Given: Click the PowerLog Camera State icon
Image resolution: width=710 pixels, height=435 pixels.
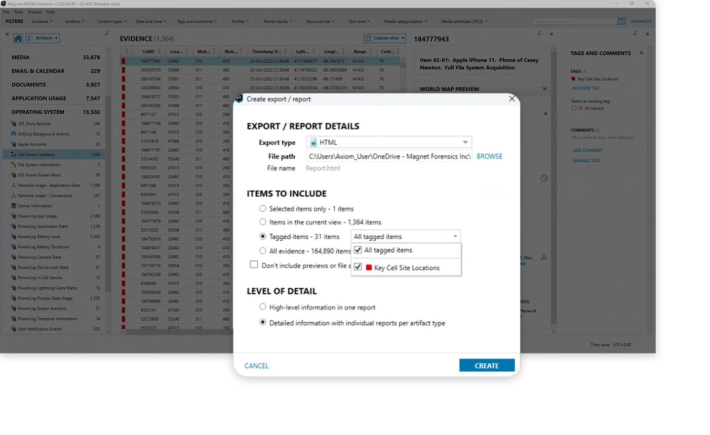Looking at the screenshot, I should click(14, 257).
